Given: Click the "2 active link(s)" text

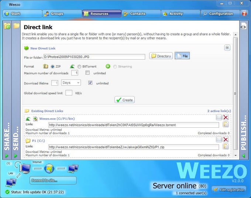Looking at the screenshot, I should coord(219,111).
